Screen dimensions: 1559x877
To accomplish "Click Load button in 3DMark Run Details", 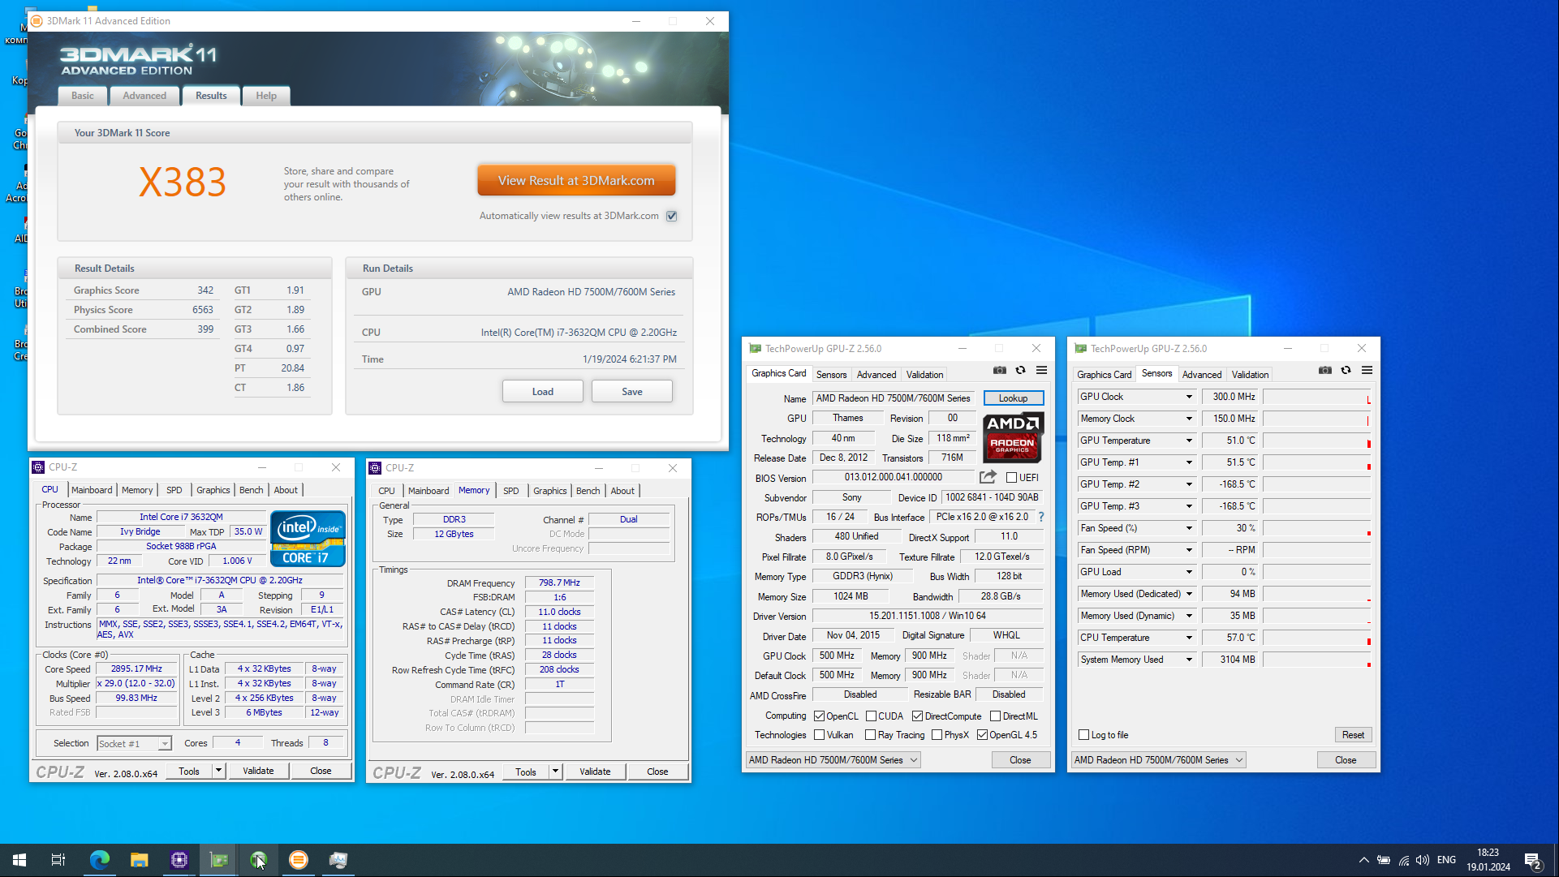I will coord(543,392).
